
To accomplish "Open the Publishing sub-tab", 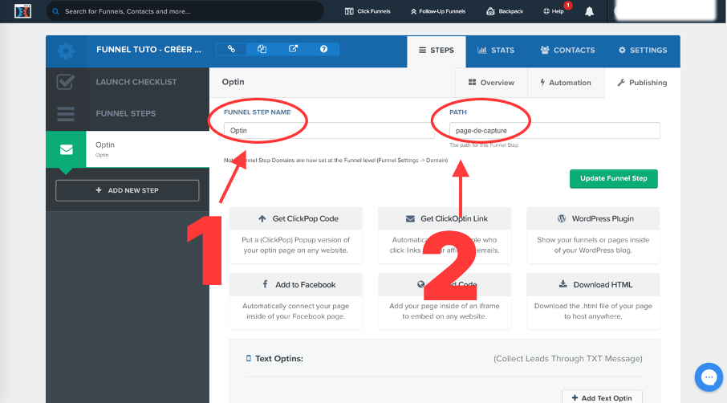I will (x=642, y=83).
